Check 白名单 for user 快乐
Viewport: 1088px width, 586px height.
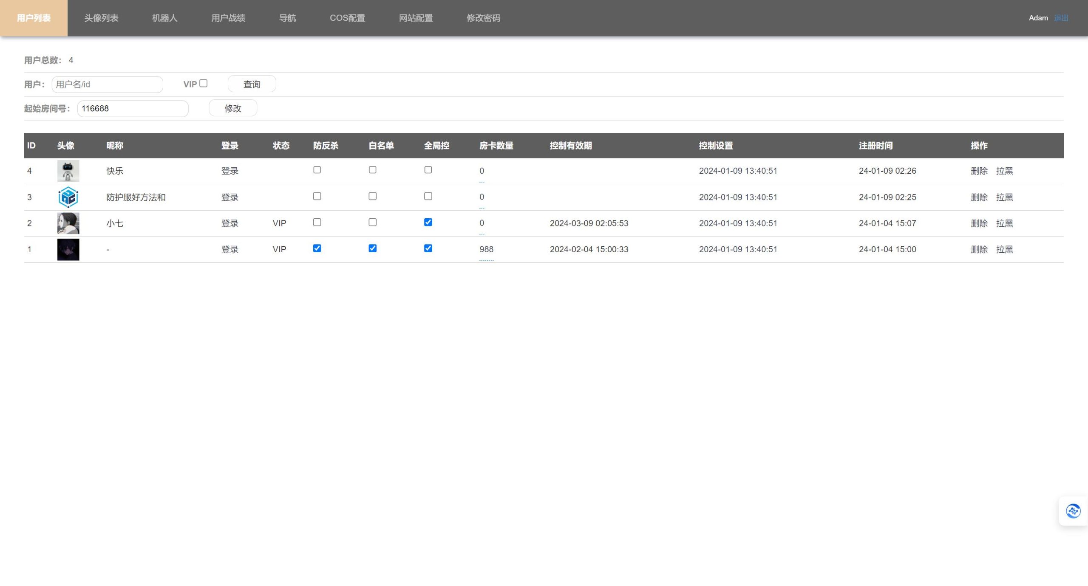click(x=372, y=170)
